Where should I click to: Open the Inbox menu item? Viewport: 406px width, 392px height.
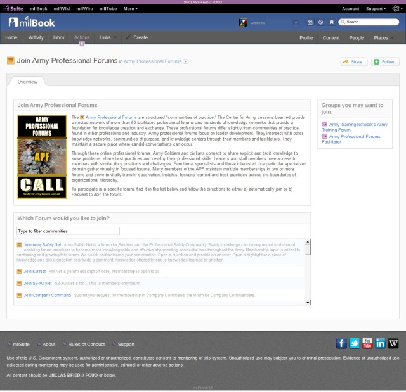pyautogui.click(x=59, y=37)
